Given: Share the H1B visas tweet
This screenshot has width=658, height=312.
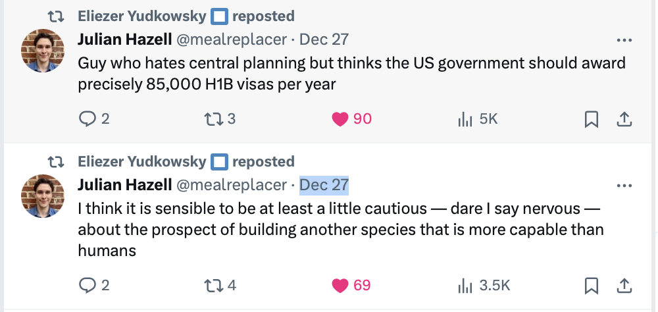Looking at the screenshot, I should pyautogui.click(x=624, y=120).
